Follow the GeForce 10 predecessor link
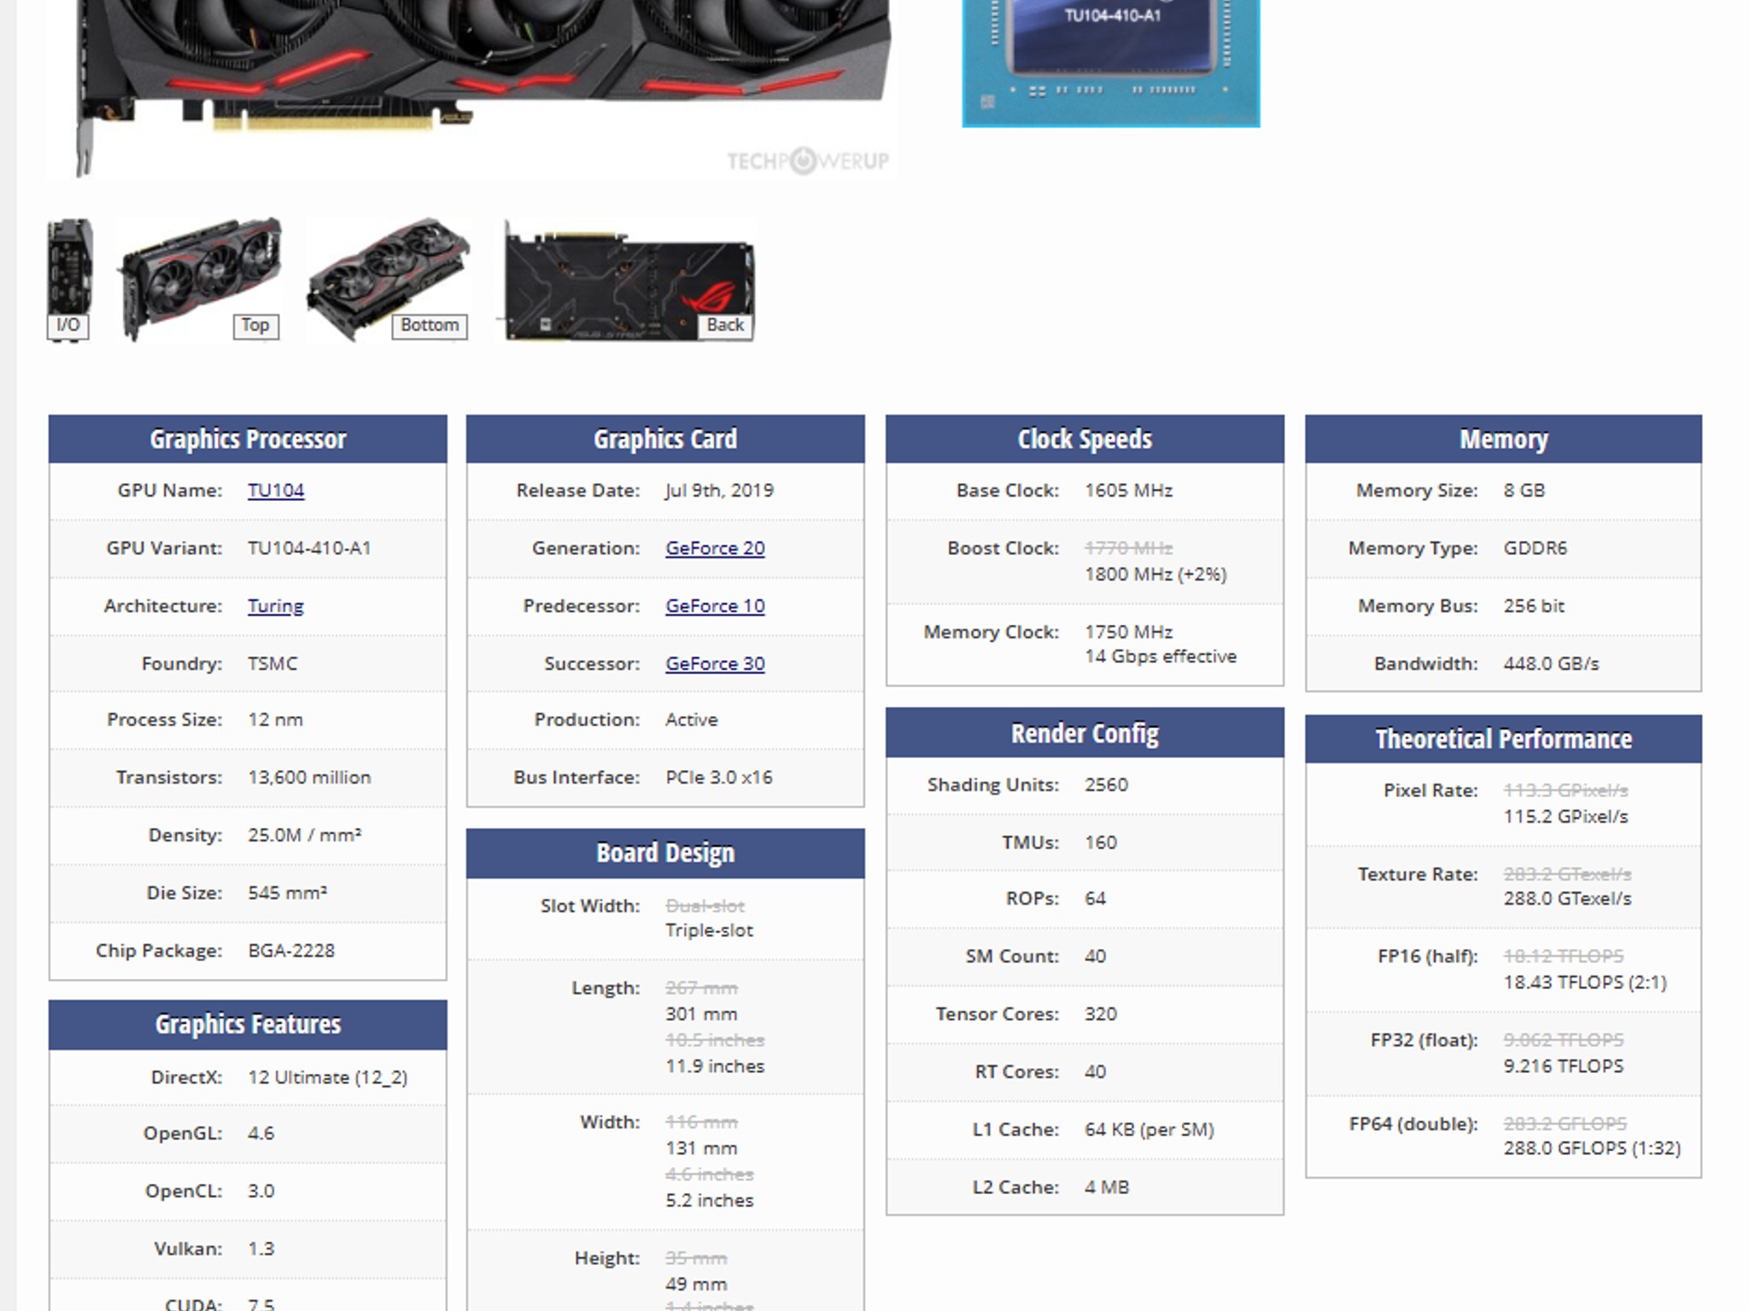This screenshot has height=1311, width=1749. pos(715,606)
